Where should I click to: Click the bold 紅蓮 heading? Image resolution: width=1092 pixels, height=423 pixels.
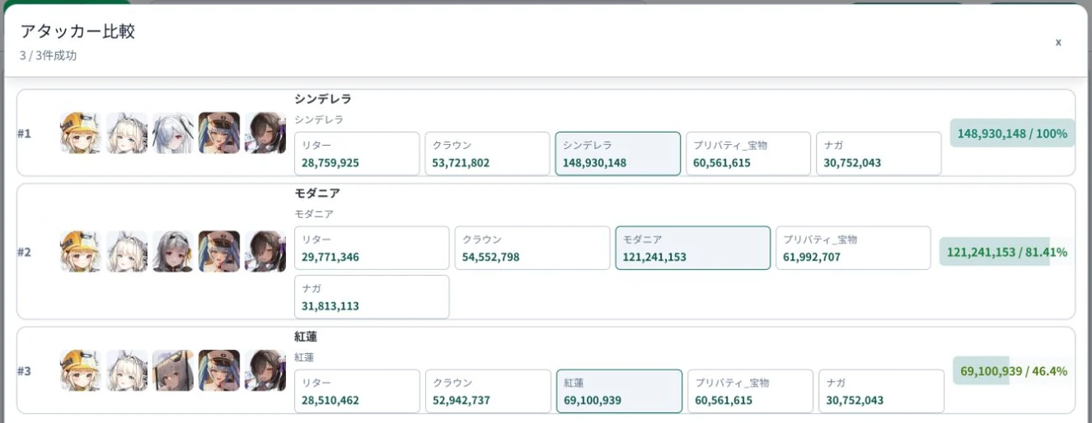306,337
